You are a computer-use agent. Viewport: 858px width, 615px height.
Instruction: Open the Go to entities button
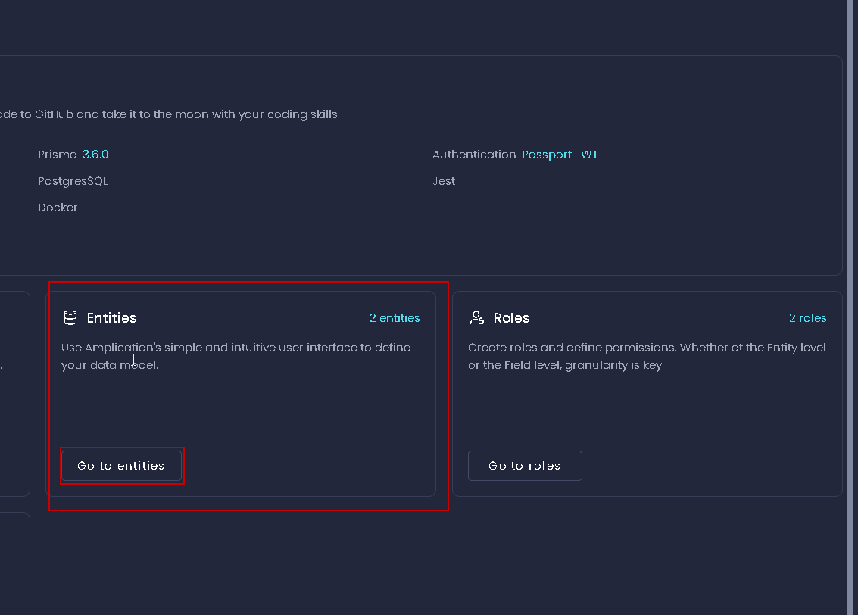click(122, 465)
